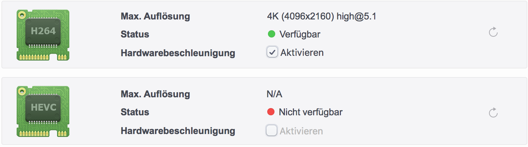This screenshot has height=147, width=528.
Task: Refresh the HEVC codec status
Action: tap(493, 113)
